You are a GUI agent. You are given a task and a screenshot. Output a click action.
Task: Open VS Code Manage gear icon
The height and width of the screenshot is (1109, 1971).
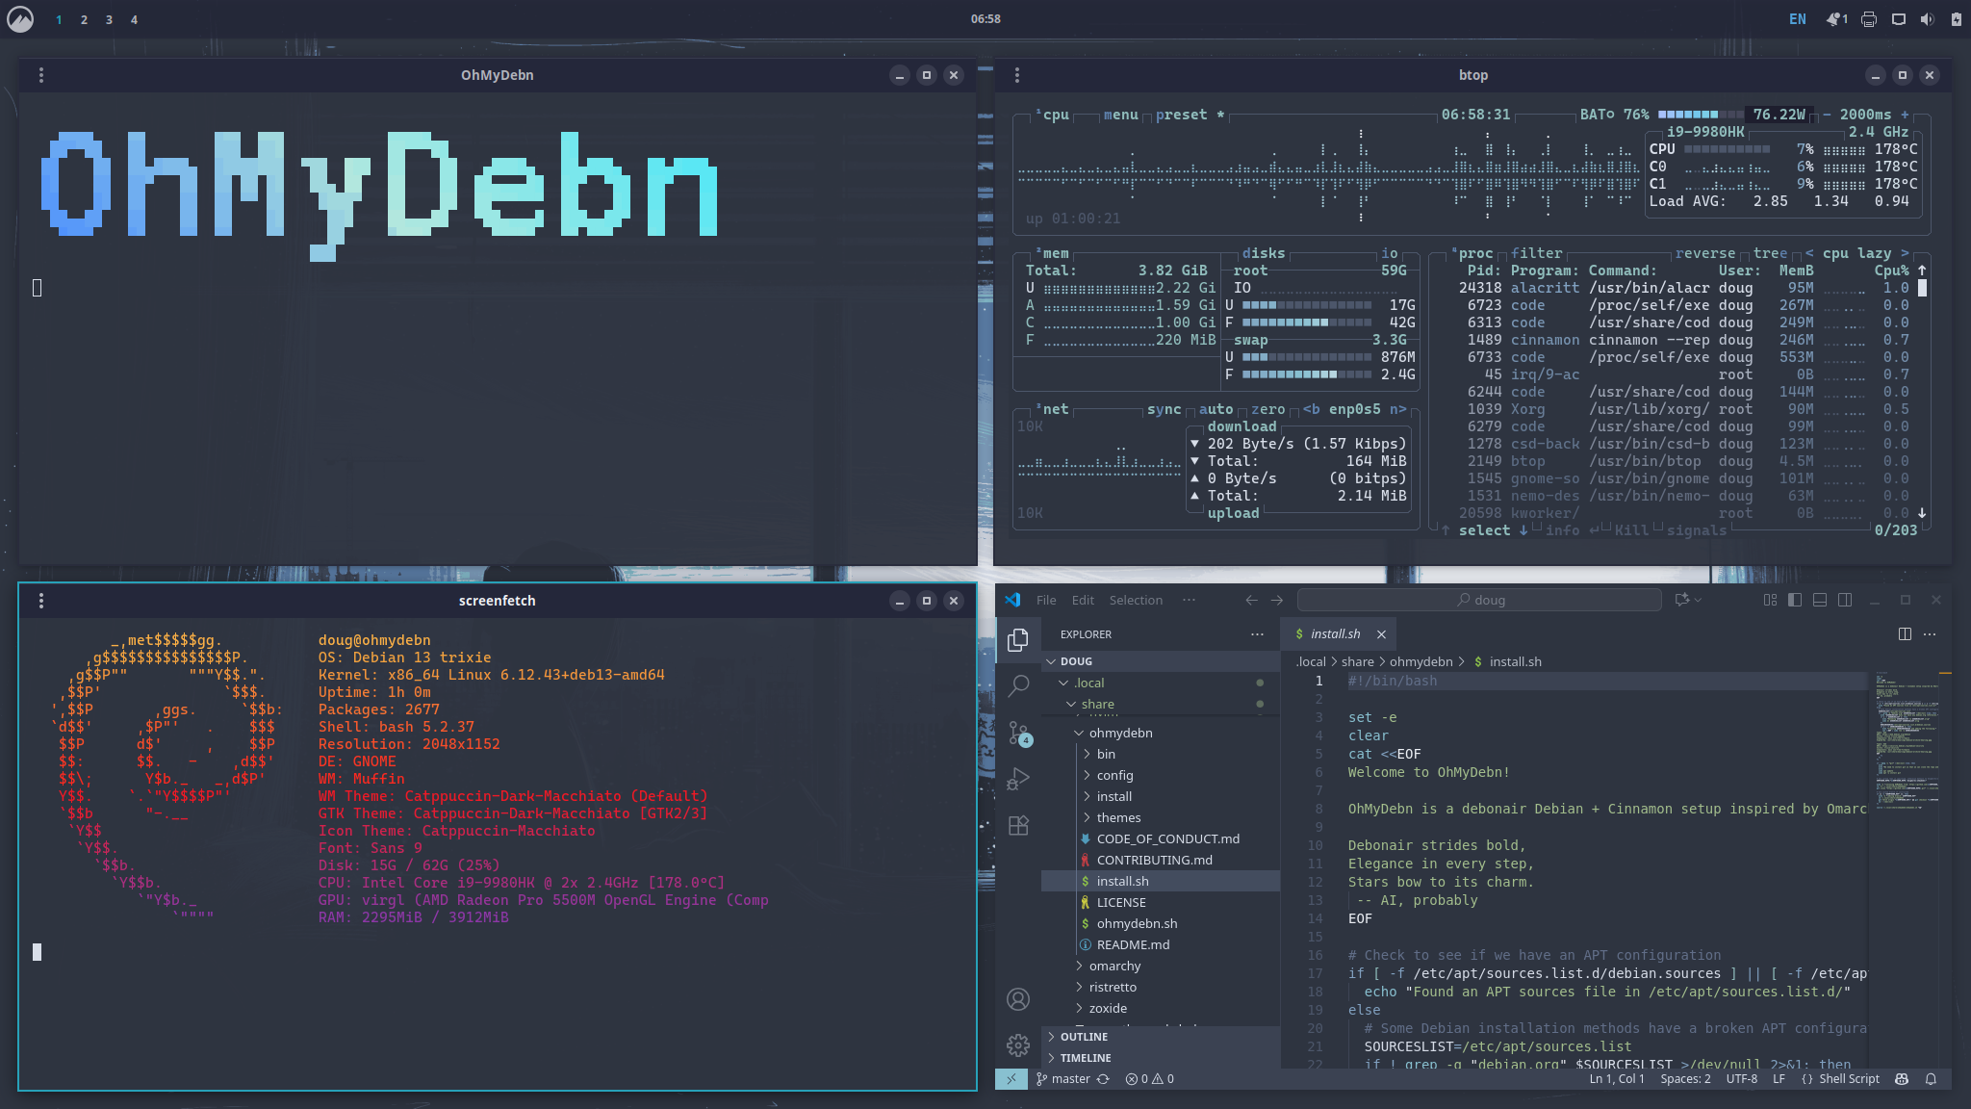point(1018,1045)
